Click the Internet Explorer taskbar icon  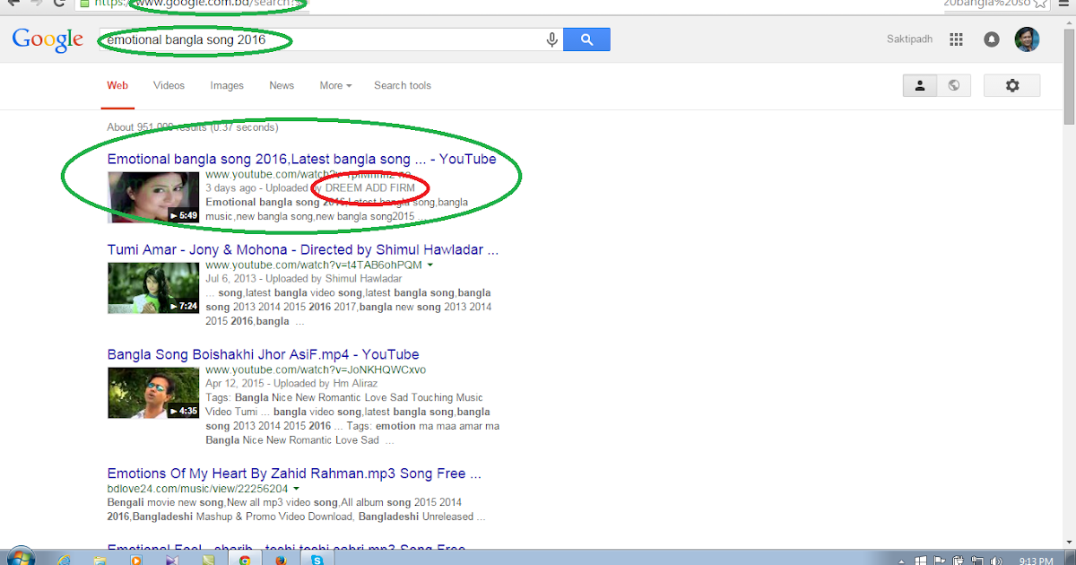pyautogui.click(x=65, y=560)
